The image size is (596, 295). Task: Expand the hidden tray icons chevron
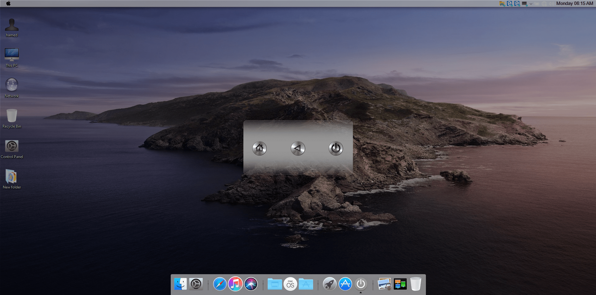point(531,4)
